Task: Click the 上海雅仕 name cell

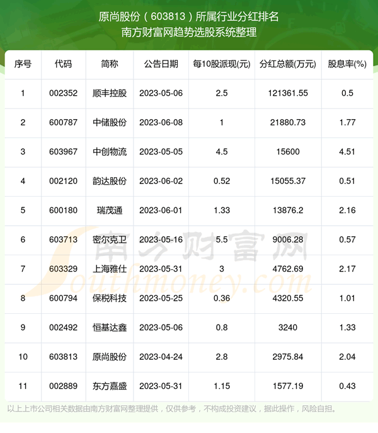Action: (x=110, y=268)
